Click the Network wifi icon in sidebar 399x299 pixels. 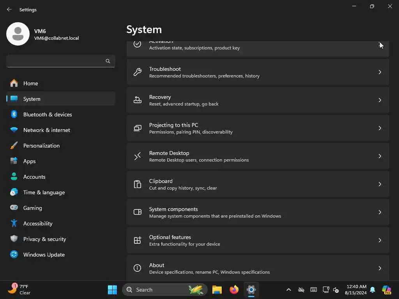[14, 130]
